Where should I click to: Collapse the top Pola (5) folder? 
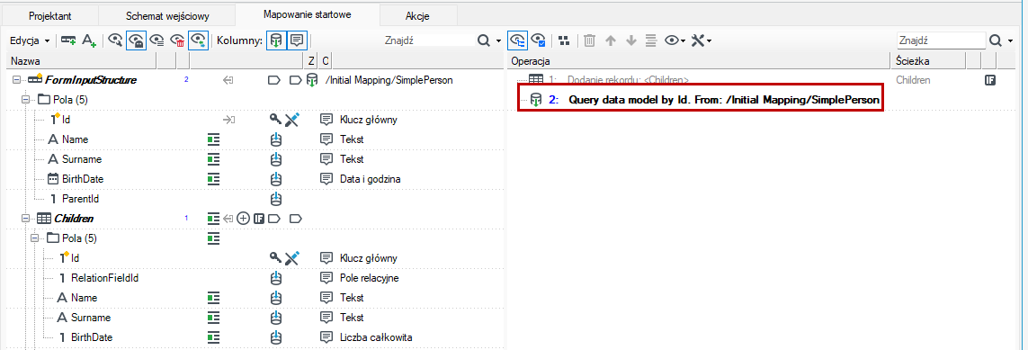click(x=25, y=100)
